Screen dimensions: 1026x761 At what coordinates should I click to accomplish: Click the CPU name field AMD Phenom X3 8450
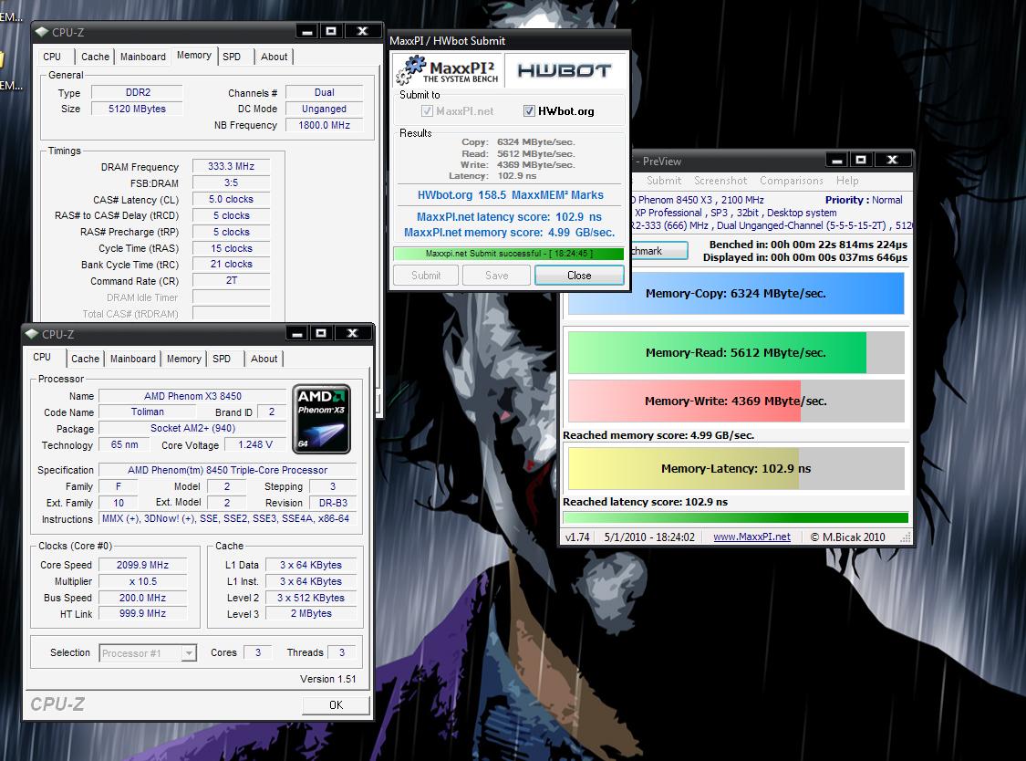point(192,396)
